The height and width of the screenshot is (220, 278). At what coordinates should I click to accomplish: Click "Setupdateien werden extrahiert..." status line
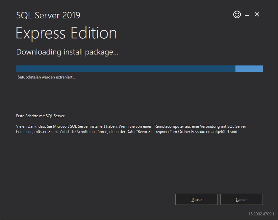(x=46, y=77)
